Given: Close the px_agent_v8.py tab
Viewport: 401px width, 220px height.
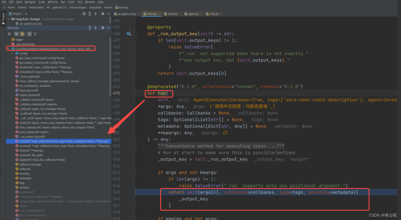Looking at the screenshot, I should coord(139,14).
